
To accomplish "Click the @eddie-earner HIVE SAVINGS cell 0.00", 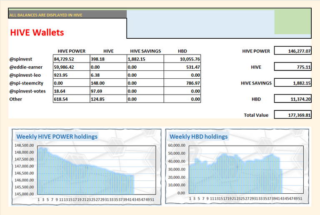I will pyautogui.click(x=145, y=67).
